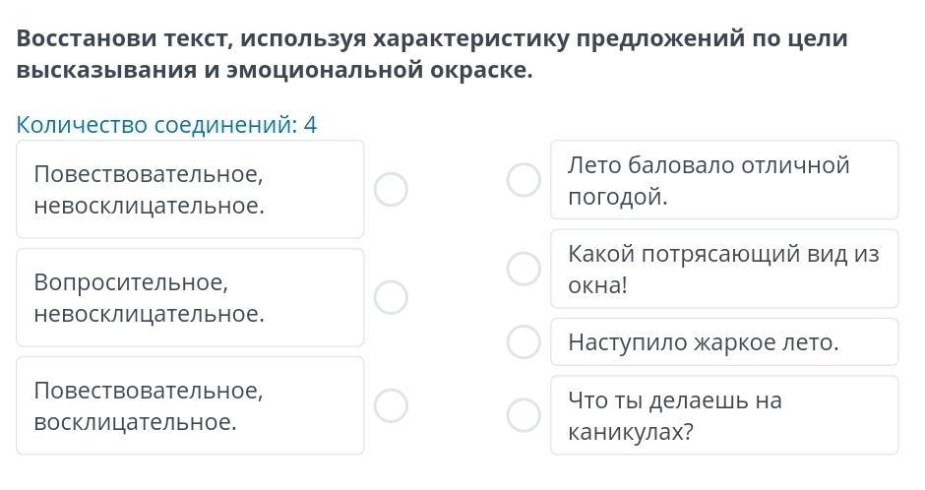Select connector circle next to 'Вопросительное, невосклицательное'
This screenshot has height=490, width=925.
click(391, 297)
